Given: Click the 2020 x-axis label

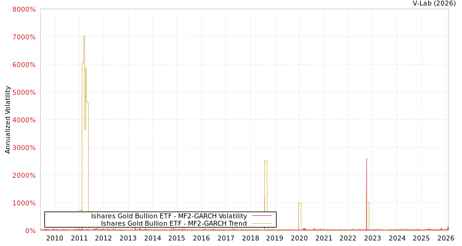Looking at the screenshot, I should point(299,238).
